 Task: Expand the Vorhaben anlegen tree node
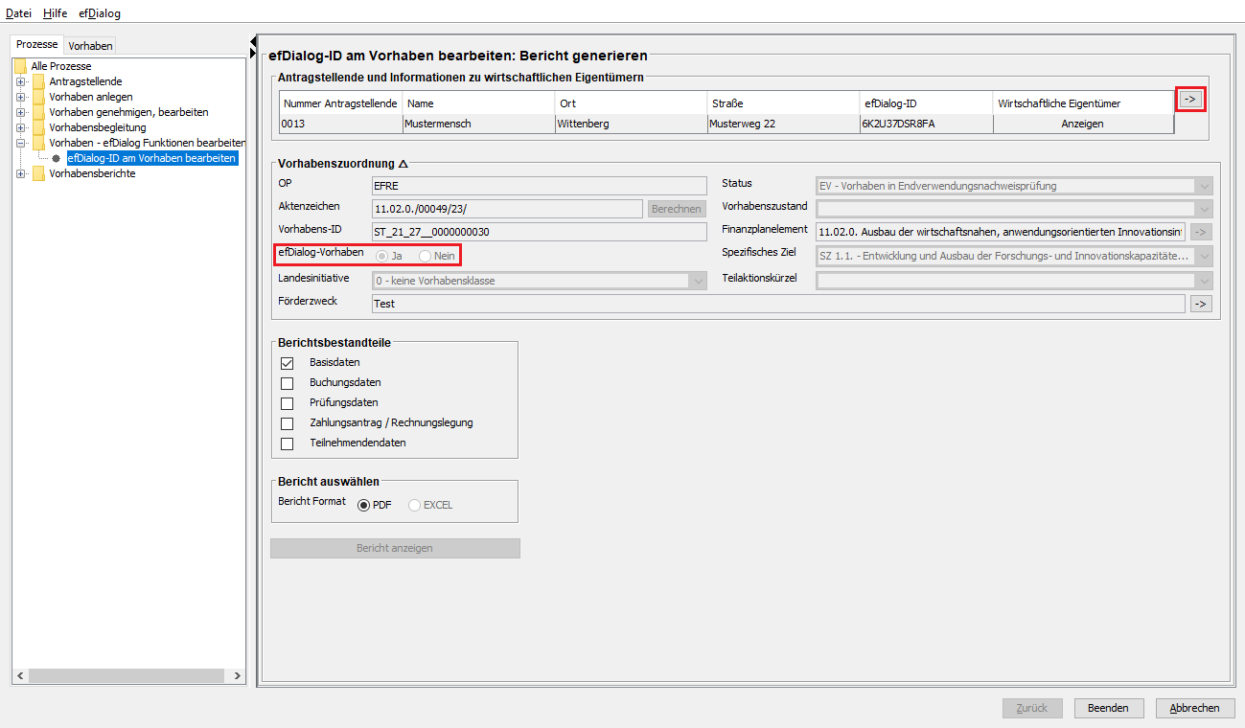pos(20,97)
